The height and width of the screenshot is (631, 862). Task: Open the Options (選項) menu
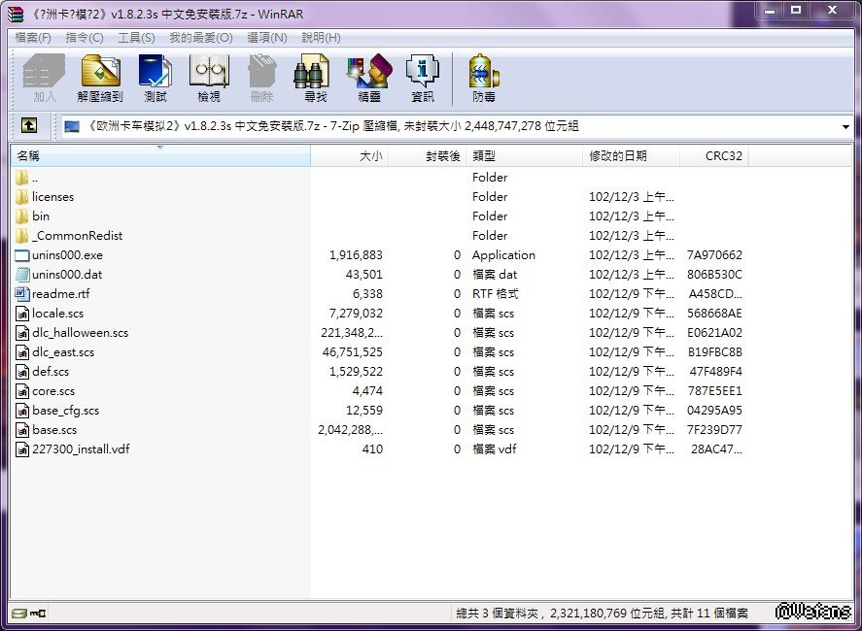click(x=266, y=38)
